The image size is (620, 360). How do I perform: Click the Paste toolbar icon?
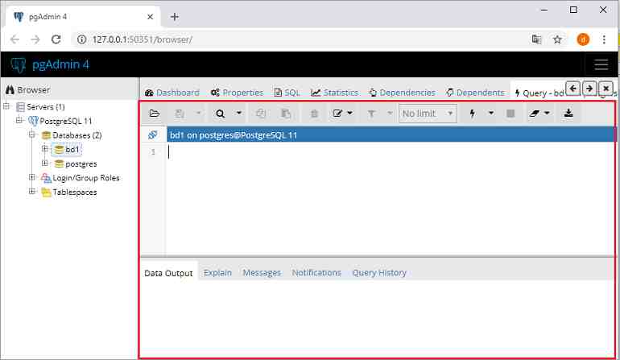(286, 114)
